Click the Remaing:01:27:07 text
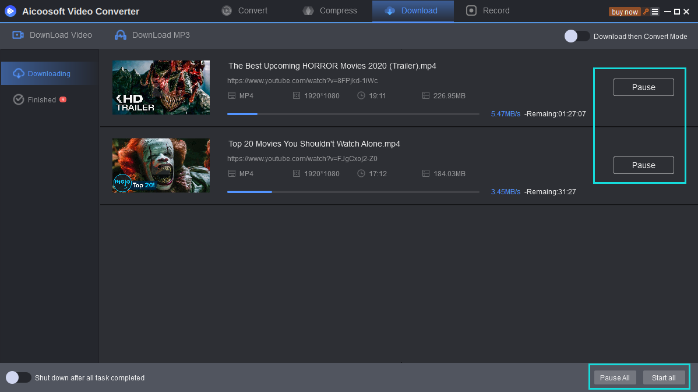Viewport: 698px width, 392px height. [555, 114]
